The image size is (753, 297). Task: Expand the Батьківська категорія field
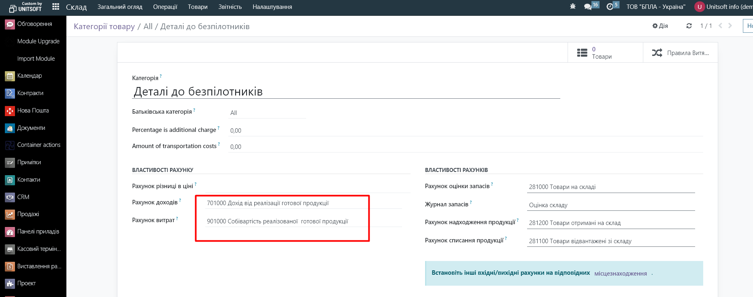(267, 113)
